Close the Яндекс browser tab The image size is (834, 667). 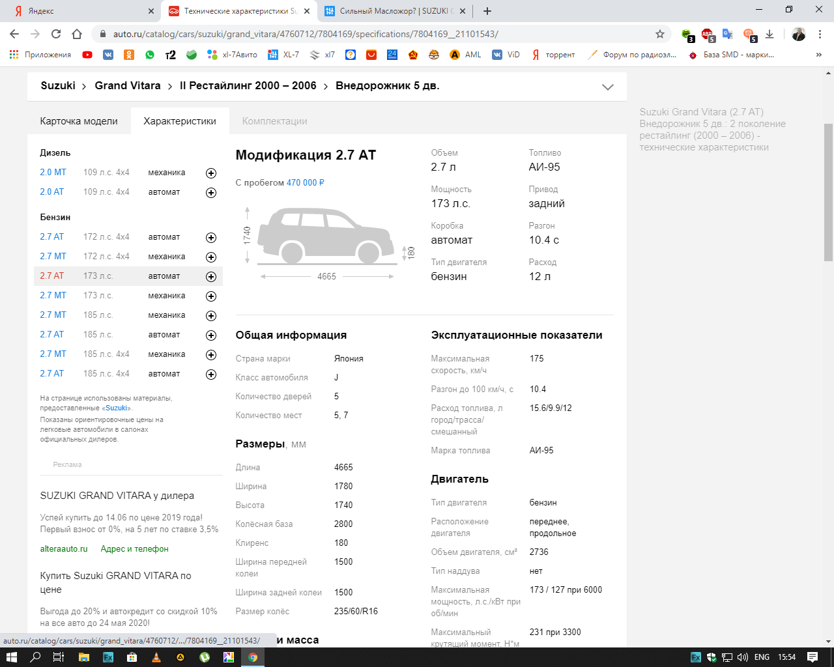[151, 11]
